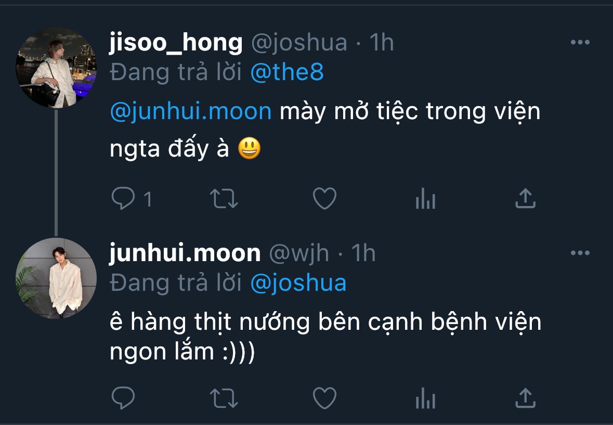Screen dimensions: 613x425
Task: Open the @the8 mention link
Action: coord(287,73)
